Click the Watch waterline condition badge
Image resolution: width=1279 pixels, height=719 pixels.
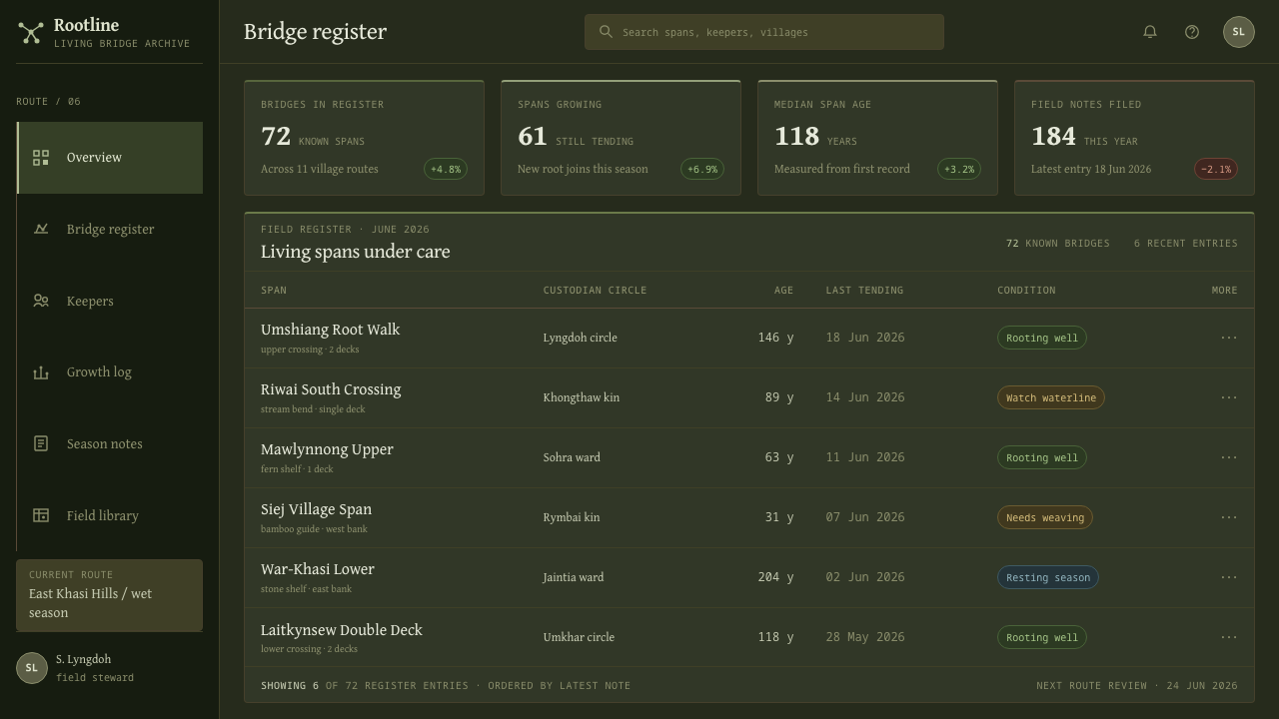pyautogui.click(x=1051, y=397)
